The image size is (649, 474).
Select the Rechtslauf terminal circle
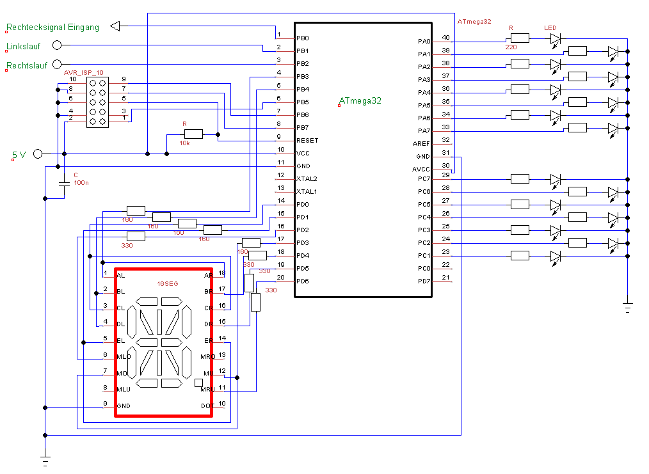tap(57, 65)
